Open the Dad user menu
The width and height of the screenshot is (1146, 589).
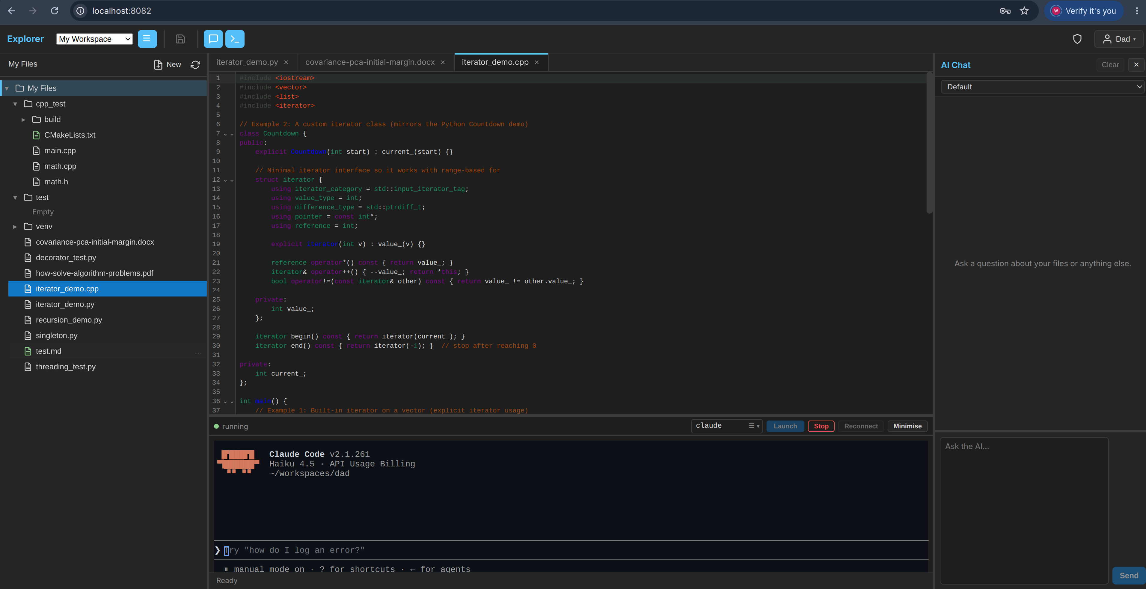(1119, 39)
